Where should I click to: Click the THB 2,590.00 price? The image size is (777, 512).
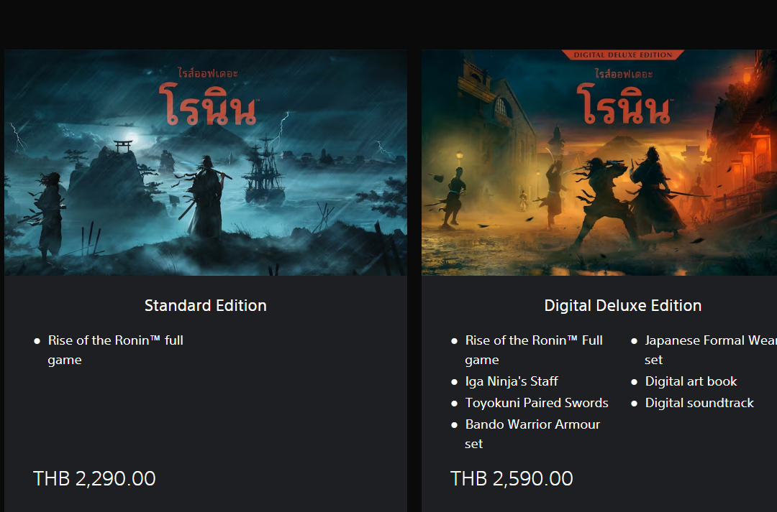pos(512,478)
